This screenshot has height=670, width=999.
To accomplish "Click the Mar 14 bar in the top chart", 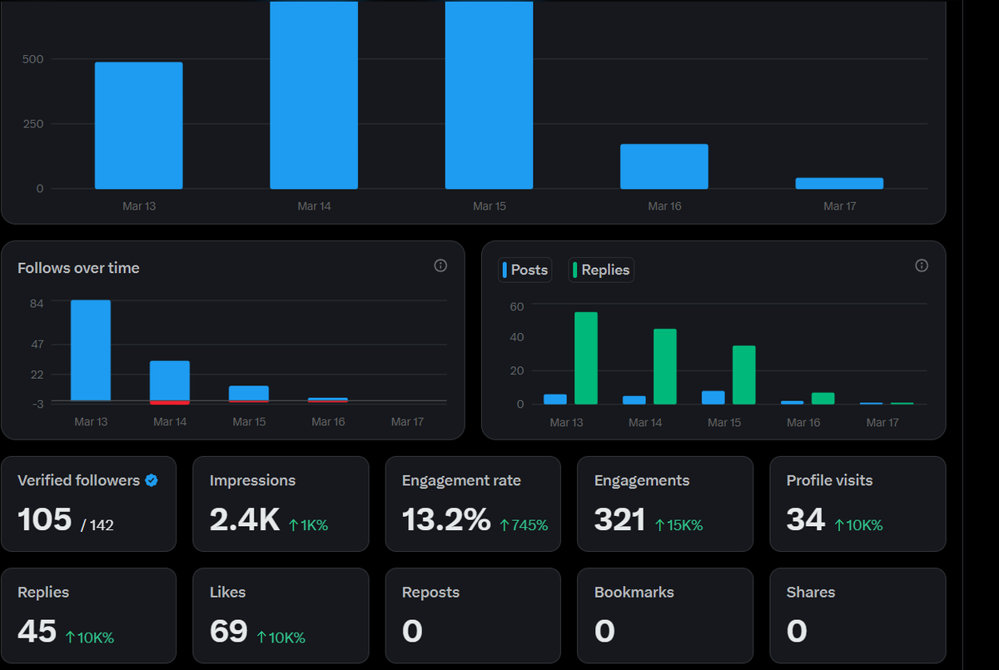I will click(x=314, y=95).
